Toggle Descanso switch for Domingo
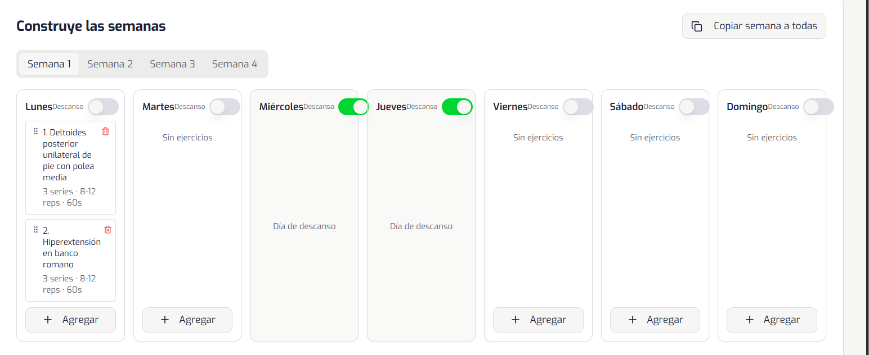This screenshot has height=355, width=869. (818, 107)
